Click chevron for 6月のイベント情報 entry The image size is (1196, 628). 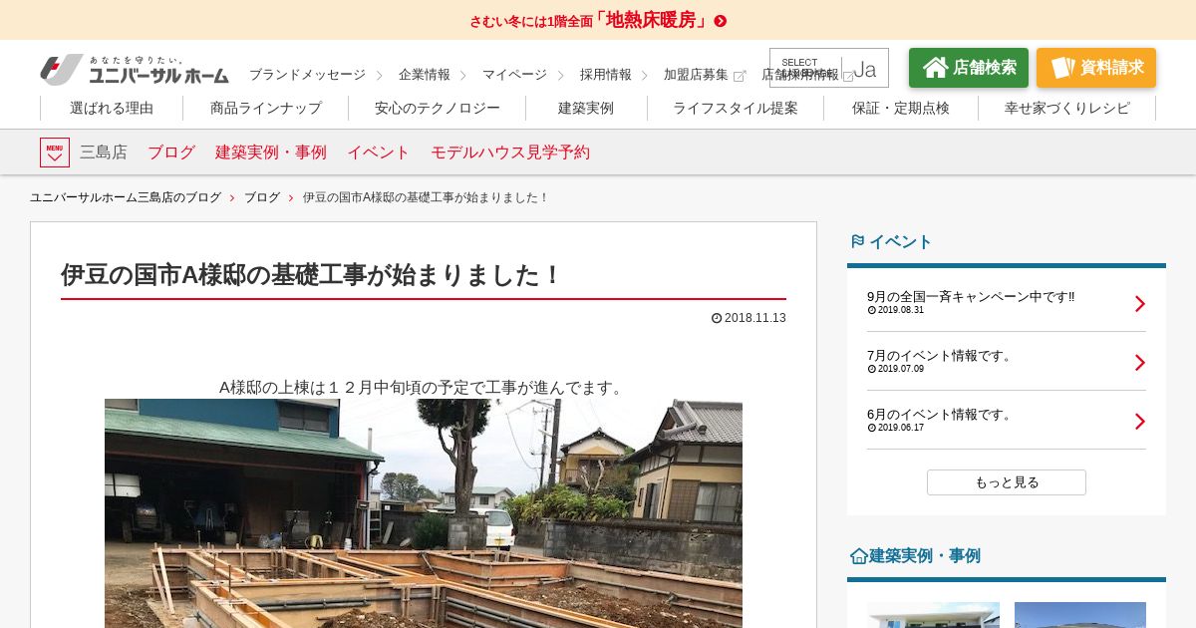[1140, 422]
